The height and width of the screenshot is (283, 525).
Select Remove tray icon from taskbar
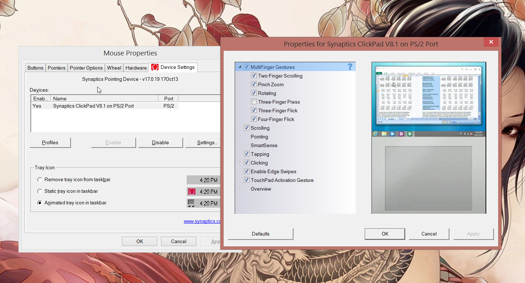coord(40,179)
